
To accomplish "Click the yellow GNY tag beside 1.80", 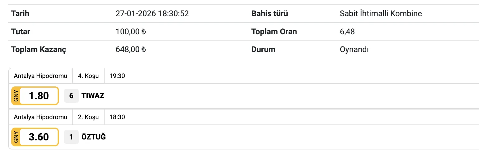I will [16, 96].
